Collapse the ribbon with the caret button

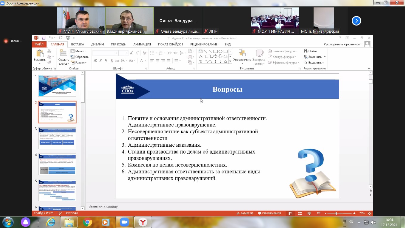370,69
